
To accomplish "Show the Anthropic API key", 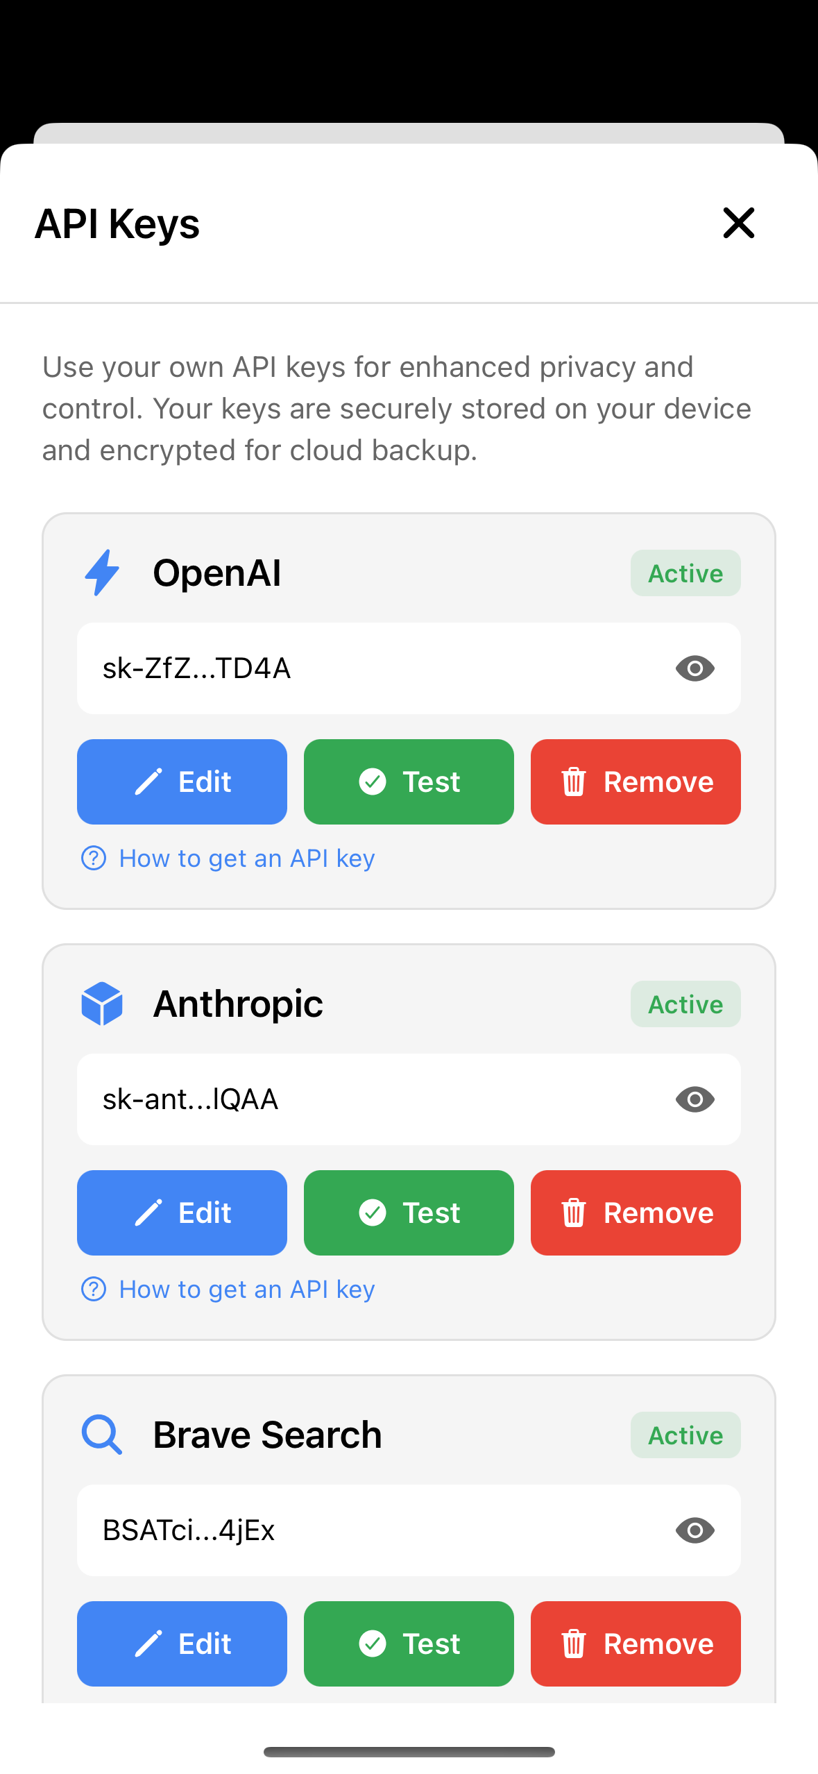I will click(695, 1099).
